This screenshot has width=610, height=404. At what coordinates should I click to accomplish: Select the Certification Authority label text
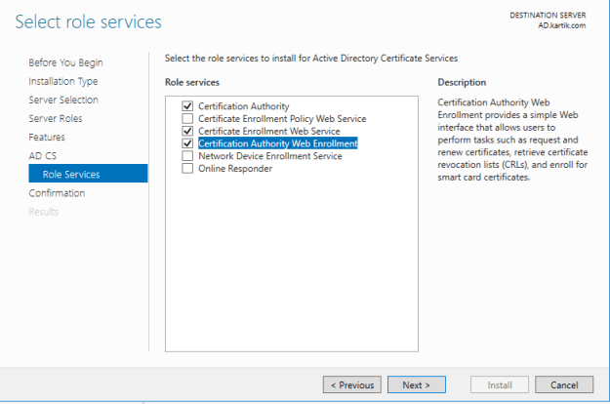pos(244,106)
